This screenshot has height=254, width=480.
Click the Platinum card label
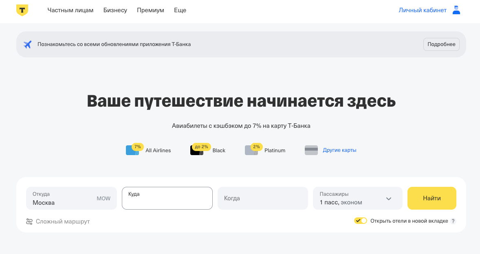click(x=275, y=150)
